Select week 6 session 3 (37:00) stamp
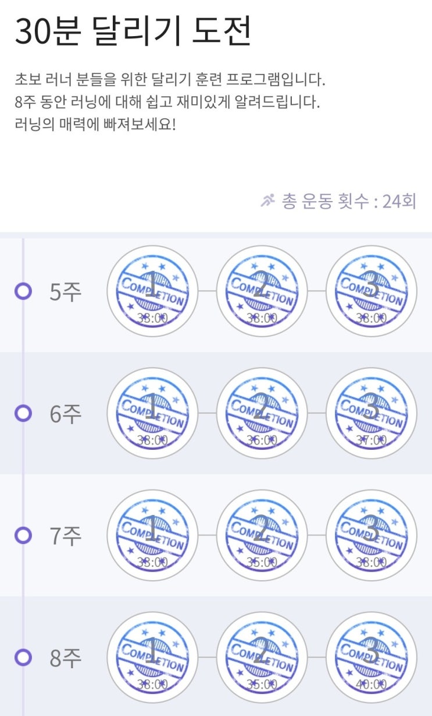432x716 pixels. [372, 413]
